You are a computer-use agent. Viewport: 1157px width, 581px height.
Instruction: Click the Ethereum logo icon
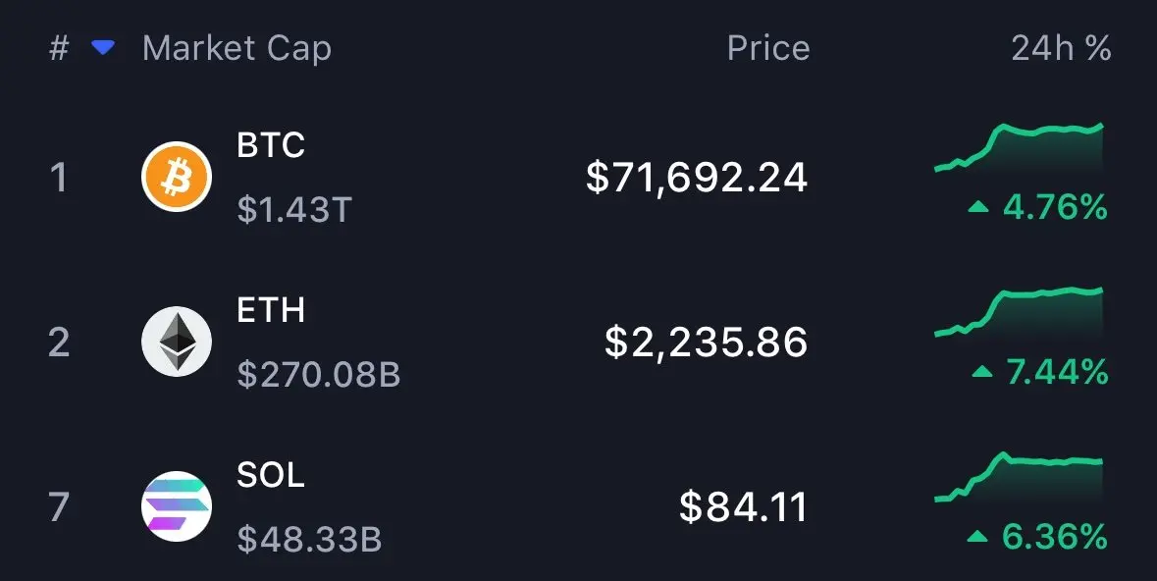[177, 342]
